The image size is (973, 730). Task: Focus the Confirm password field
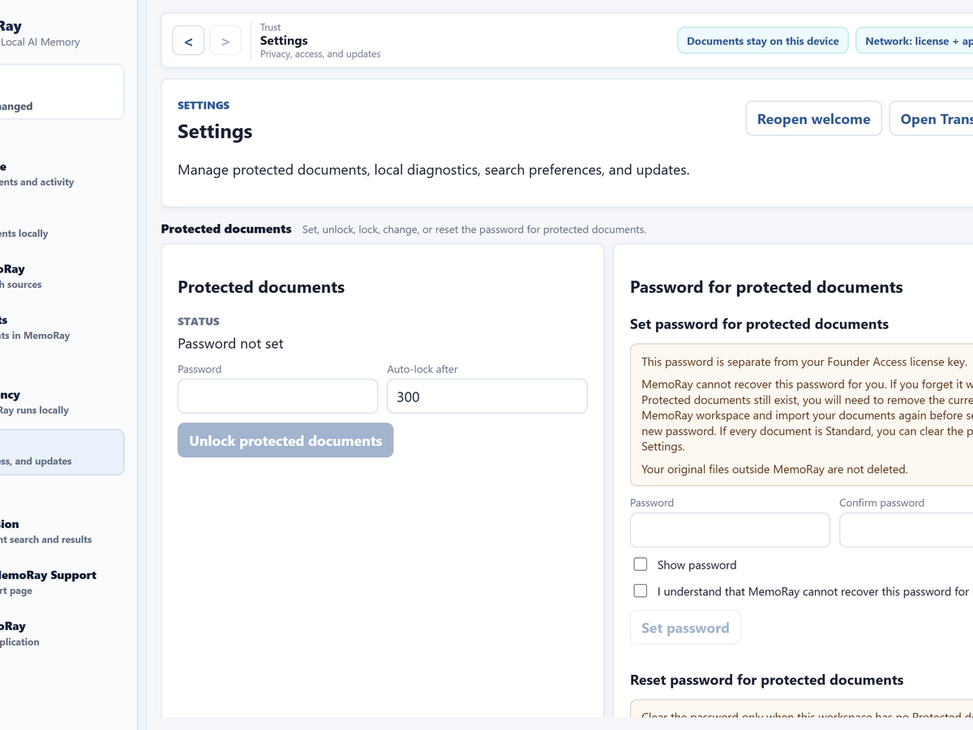tap(907, 530)
